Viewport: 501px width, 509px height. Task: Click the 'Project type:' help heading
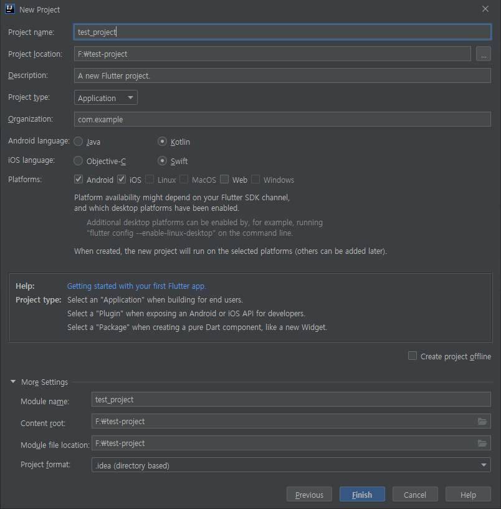coord(38,299)
